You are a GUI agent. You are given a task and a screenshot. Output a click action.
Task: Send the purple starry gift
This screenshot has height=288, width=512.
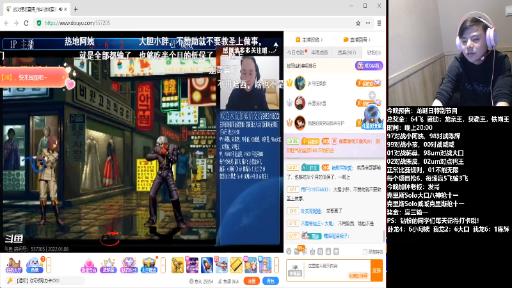click(193, 265)
